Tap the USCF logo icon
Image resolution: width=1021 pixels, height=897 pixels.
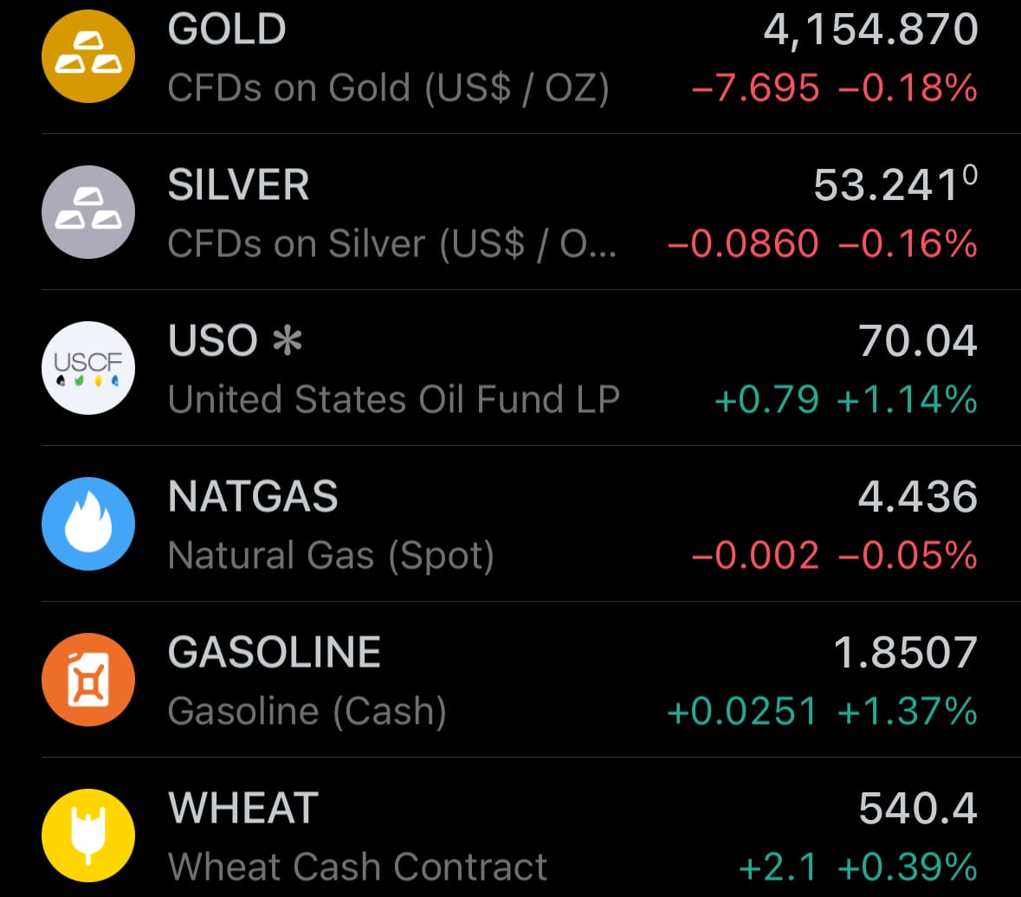click(87, 367)
